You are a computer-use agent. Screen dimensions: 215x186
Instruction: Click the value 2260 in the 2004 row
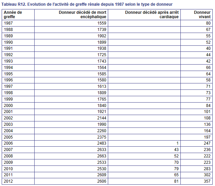[x=102, y=131]
